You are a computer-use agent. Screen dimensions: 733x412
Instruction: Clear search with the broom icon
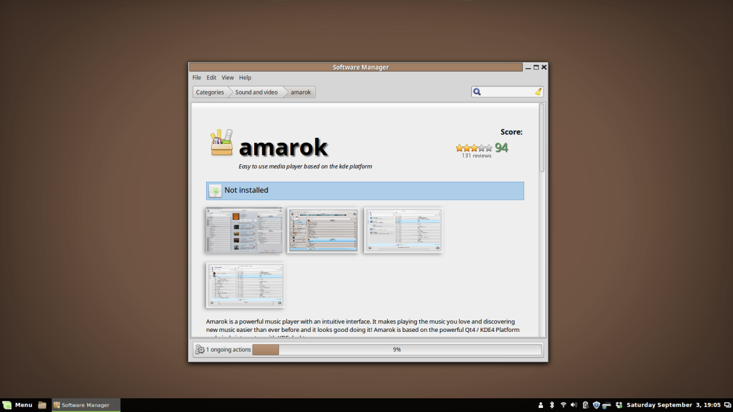coord(538,92)
